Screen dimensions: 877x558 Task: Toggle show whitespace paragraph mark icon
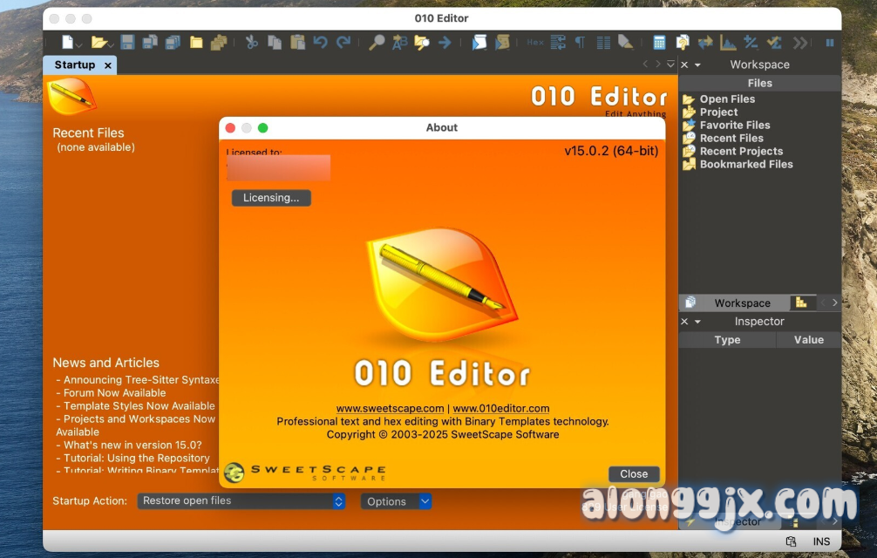580,42
